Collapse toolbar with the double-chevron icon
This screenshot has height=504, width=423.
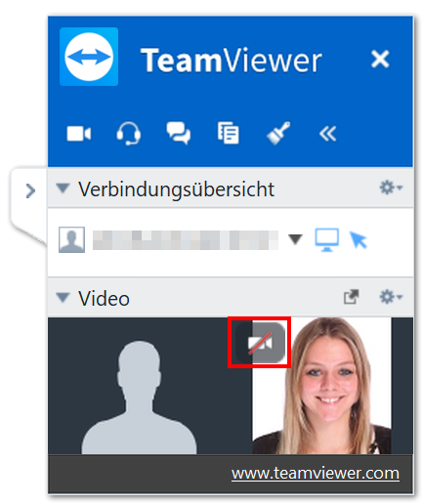[327, 134]
